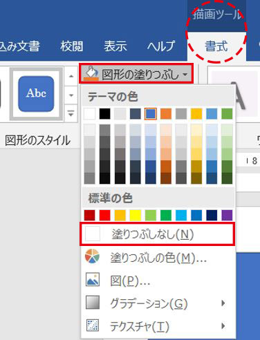Open the 図形の塗りつぶし dropdown
Image resolution: width=260 pixels, height=340 pixels.
click(136, 74)
